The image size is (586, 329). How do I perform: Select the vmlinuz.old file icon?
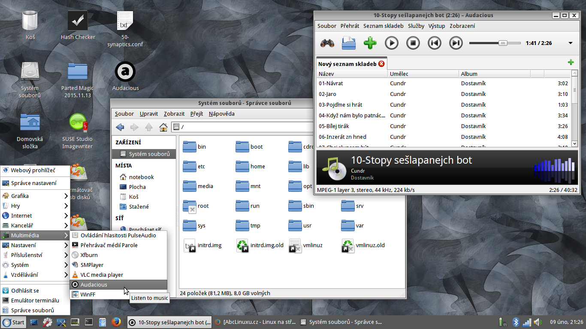pyautogui.click(x=348, y=245)
